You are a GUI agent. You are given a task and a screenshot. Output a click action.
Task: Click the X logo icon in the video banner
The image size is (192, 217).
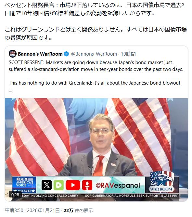point(46,185)
